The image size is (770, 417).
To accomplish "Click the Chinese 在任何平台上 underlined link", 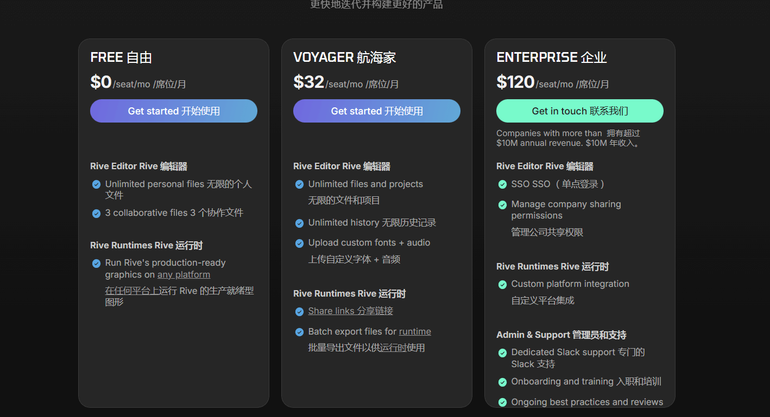I will click(132, 291).
